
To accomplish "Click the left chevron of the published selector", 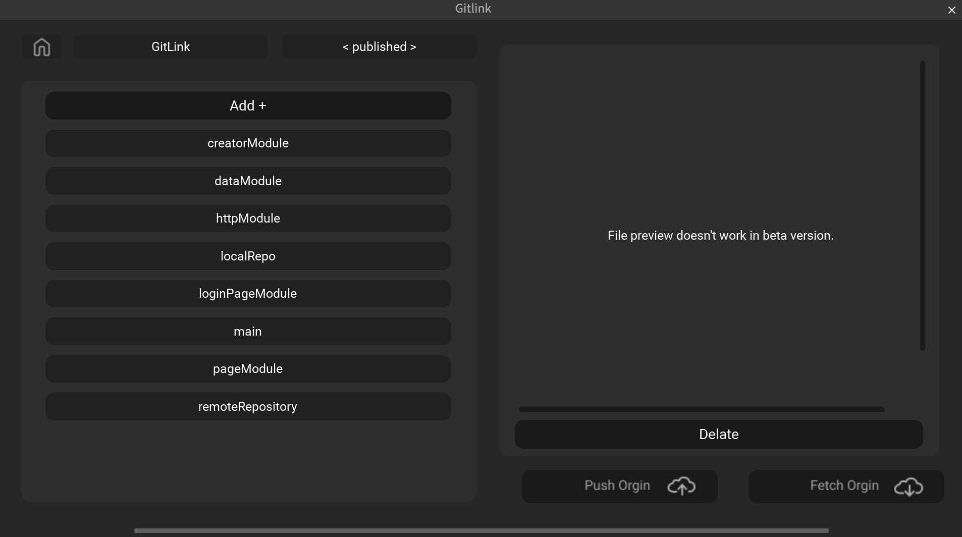I will (345, 46).
